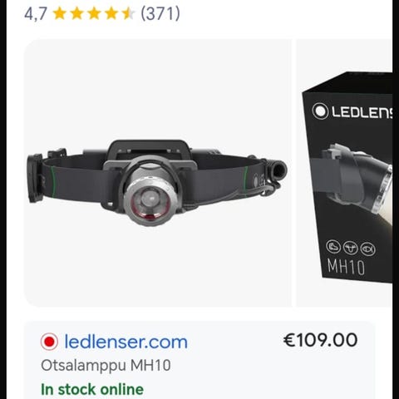Open the MH10 packaging box photo
This screenshot has height=399, width=399.
[x=344, y=173]
